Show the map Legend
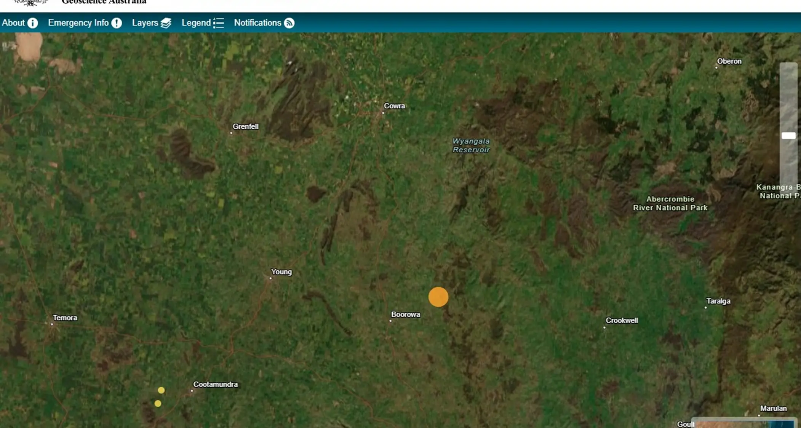Image resolution: width=801 pixels, height=428 pixels. point(197,23)
